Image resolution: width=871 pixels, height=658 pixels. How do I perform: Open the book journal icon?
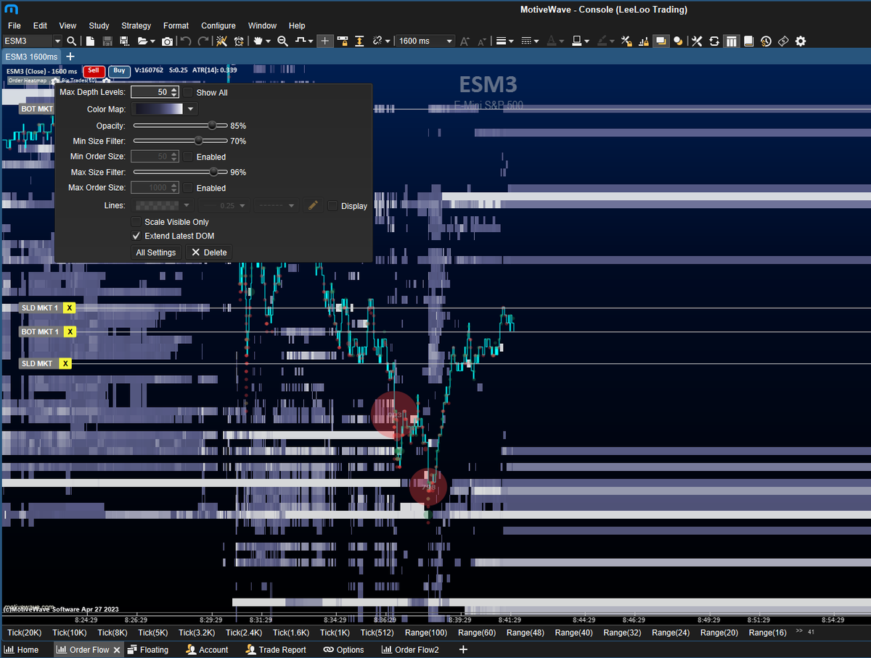(748, 41)
